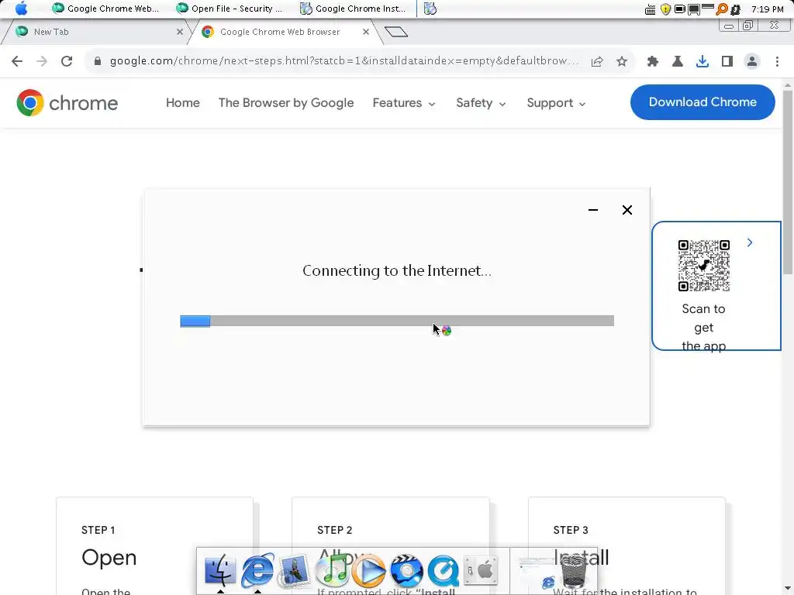Screen dimensions: 794x595
Task: Open the Trash in the dock
Action: (x=574, y=571)
